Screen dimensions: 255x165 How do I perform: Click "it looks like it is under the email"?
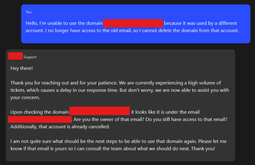click(165, 112)
